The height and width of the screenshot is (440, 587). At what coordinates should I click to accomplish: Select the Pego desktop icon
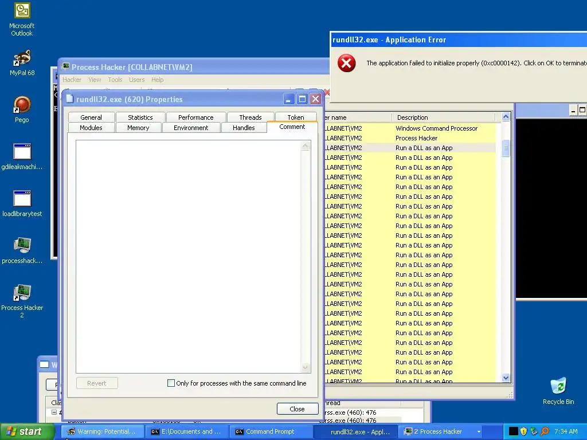click(22, 109)
